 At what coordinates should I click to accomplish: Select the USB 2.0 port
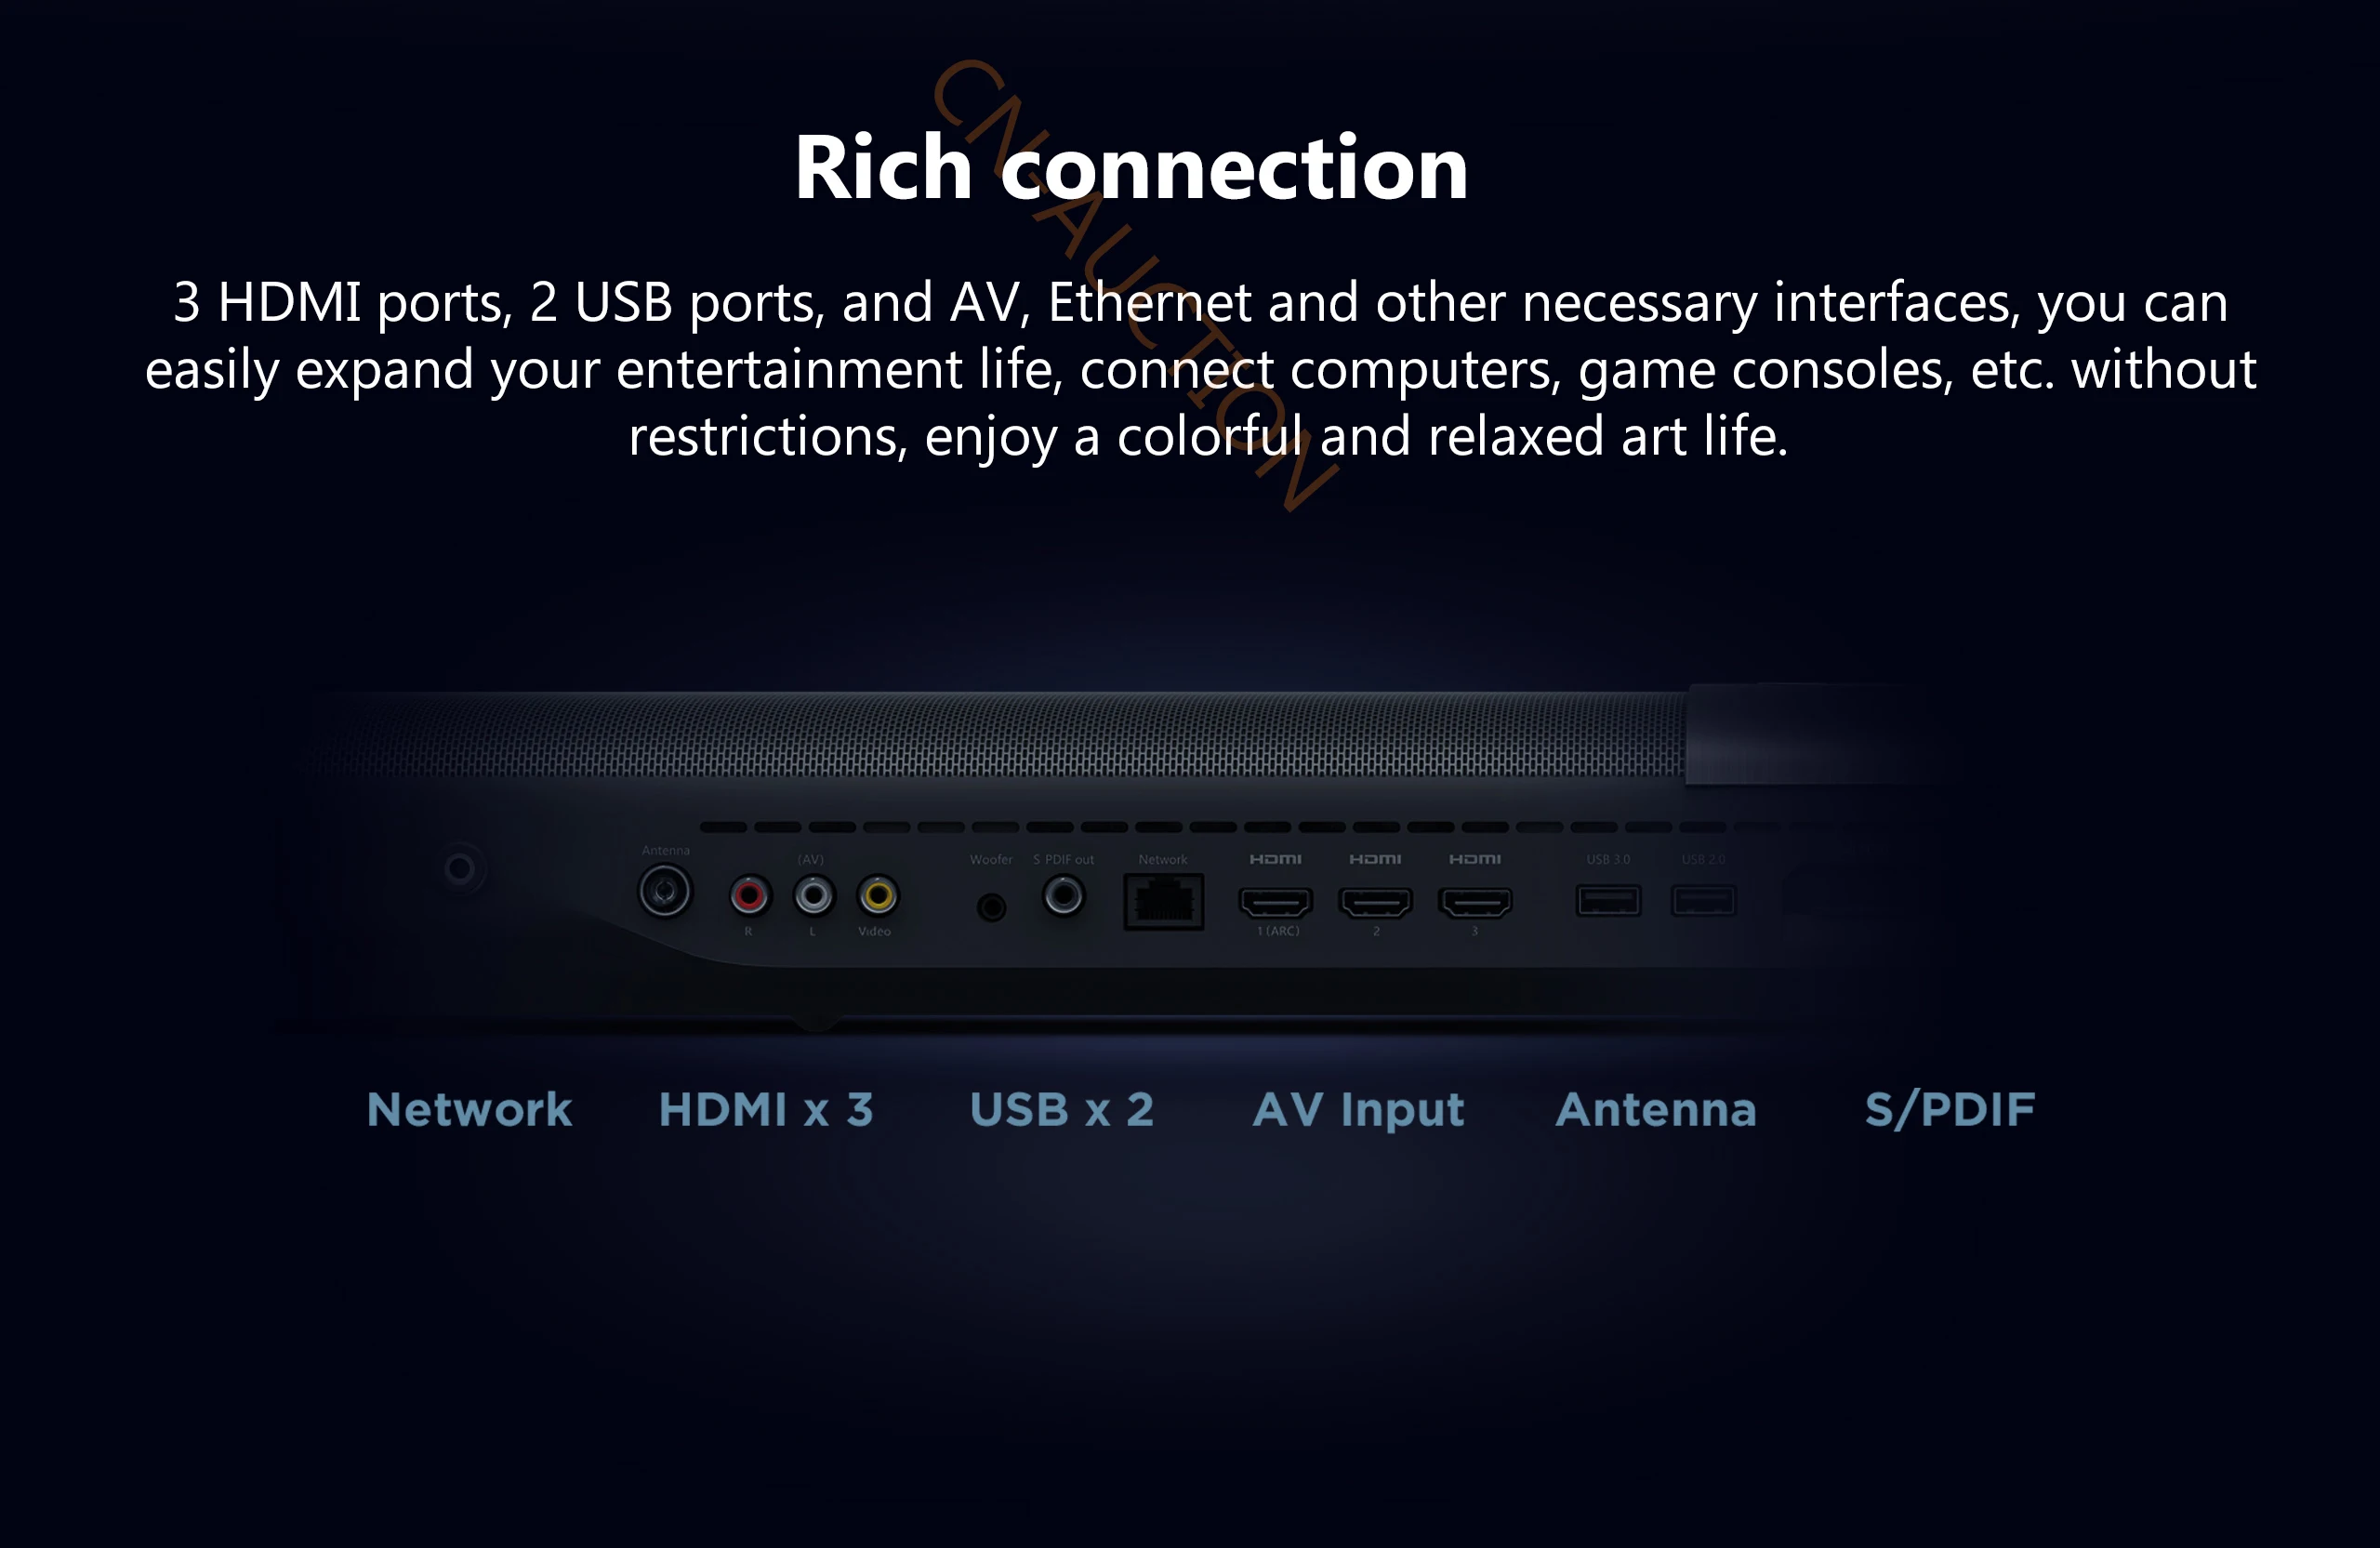1703,900
